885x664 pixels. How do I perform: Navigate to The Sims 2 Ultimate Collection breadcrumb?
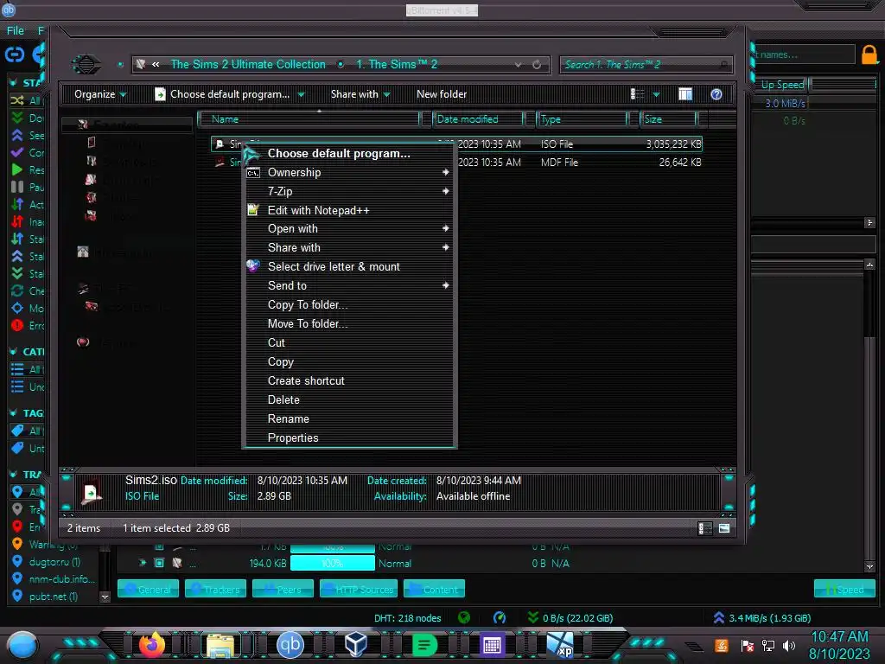[x=248, y=64]
